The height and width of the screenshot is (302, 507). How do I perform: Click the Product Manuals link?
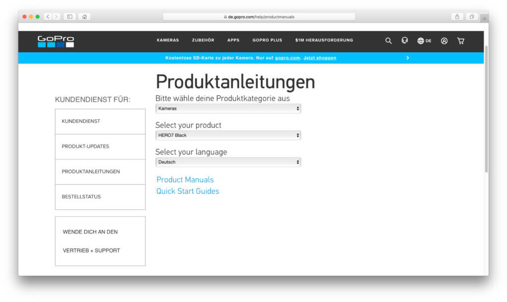(x=185, y=180)
